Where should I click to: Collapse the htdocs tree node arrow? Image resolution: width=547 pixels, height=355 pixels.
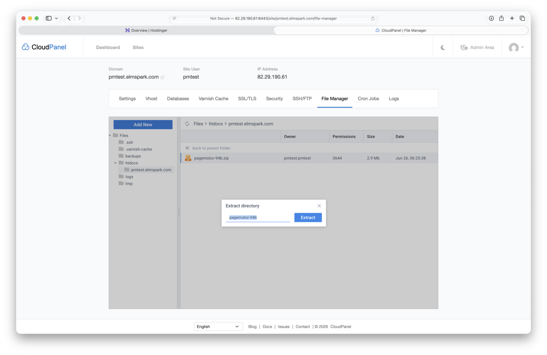115,163
